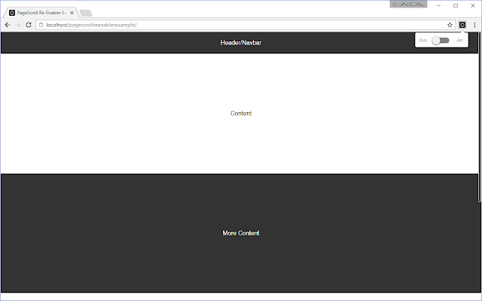The width and height of the screenshot is (482, 301).
Task: Go back to the previous page
Action: 8,25
